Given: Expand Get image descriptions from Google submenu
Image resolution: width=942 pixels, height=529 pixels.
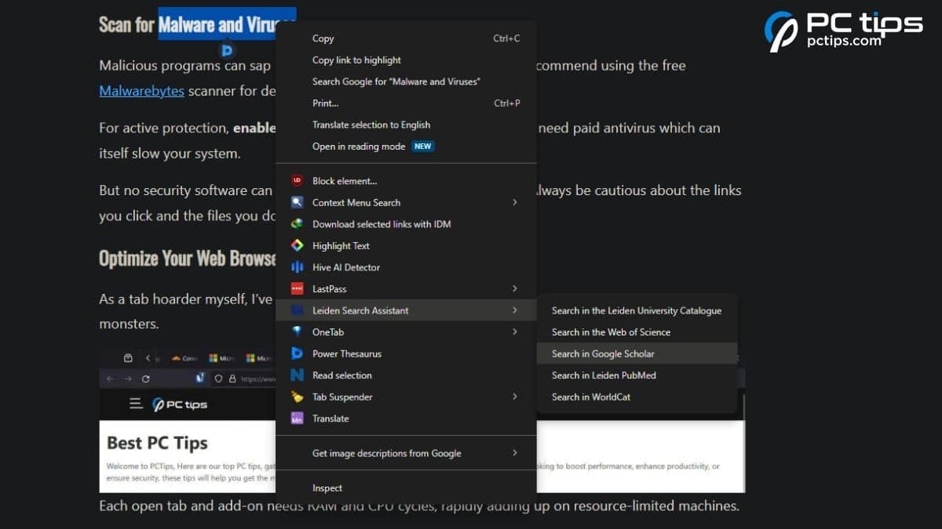Looking at the screenshot, I should click(516, 453).
